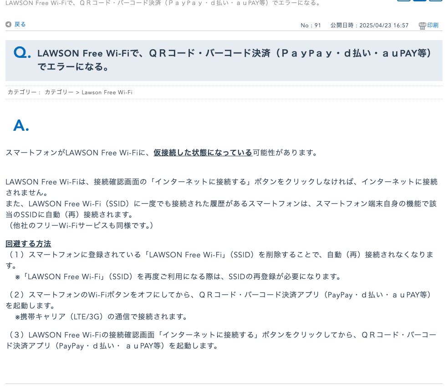Click the blue A. answer mark
Screen dimensions: 448x389
pos(21,125)
